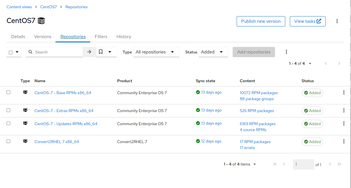Image resolution: width=351 pixels, height=188 pixels.
Task: Click the Name column header
Action: coord(40,81)
